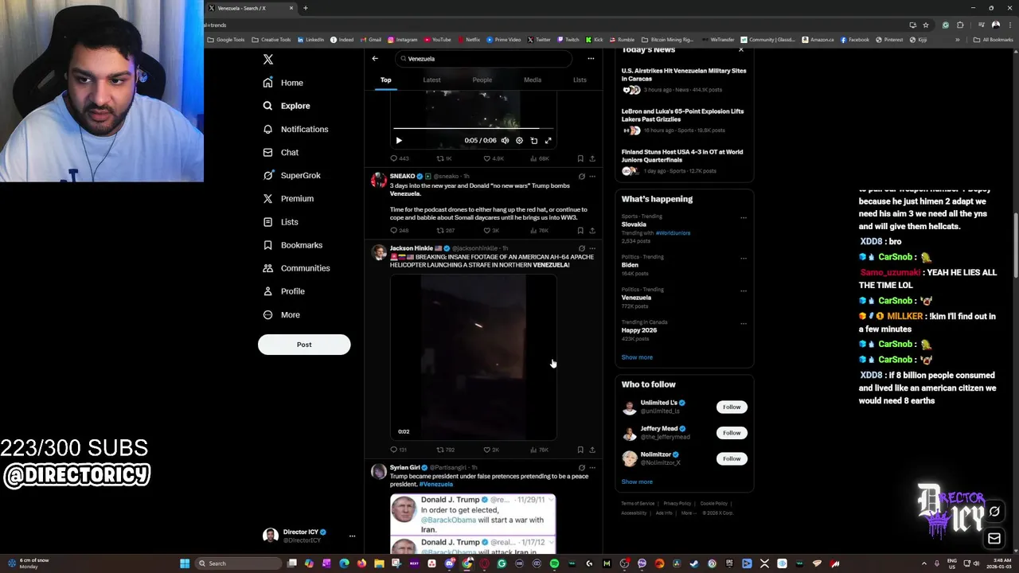
Task: Show more trends under What's happening
Action: pyautogui.click(x=637, y=357)
